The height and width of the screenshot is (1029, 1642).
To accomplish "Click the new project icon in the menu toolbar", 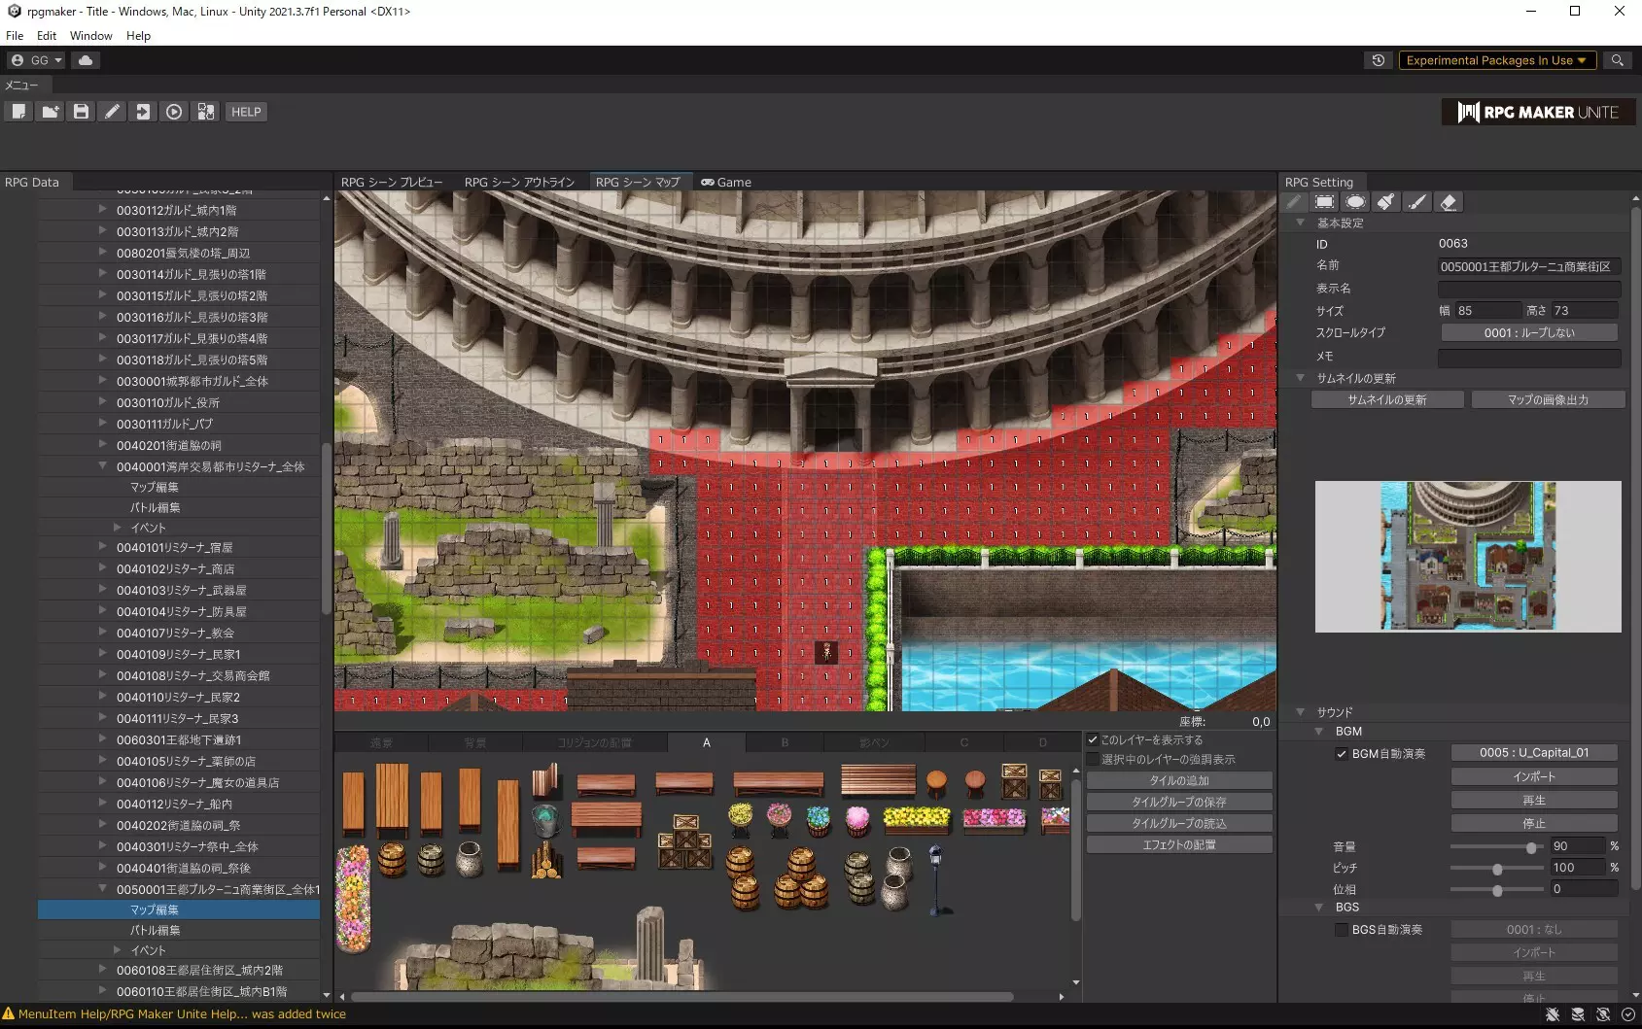I will coord(18,112).
